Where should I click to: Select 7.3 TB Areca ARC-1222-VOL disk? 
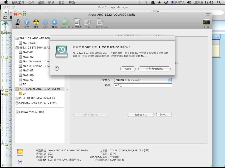tap(39, 89)
